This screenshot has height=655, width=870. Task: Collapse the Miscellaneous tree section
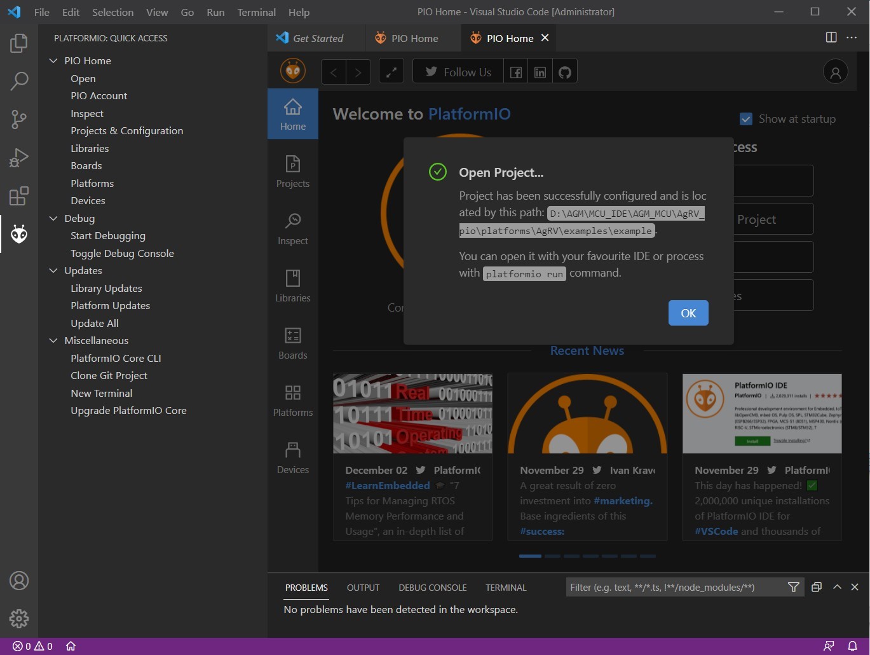[x=53, y=340]
